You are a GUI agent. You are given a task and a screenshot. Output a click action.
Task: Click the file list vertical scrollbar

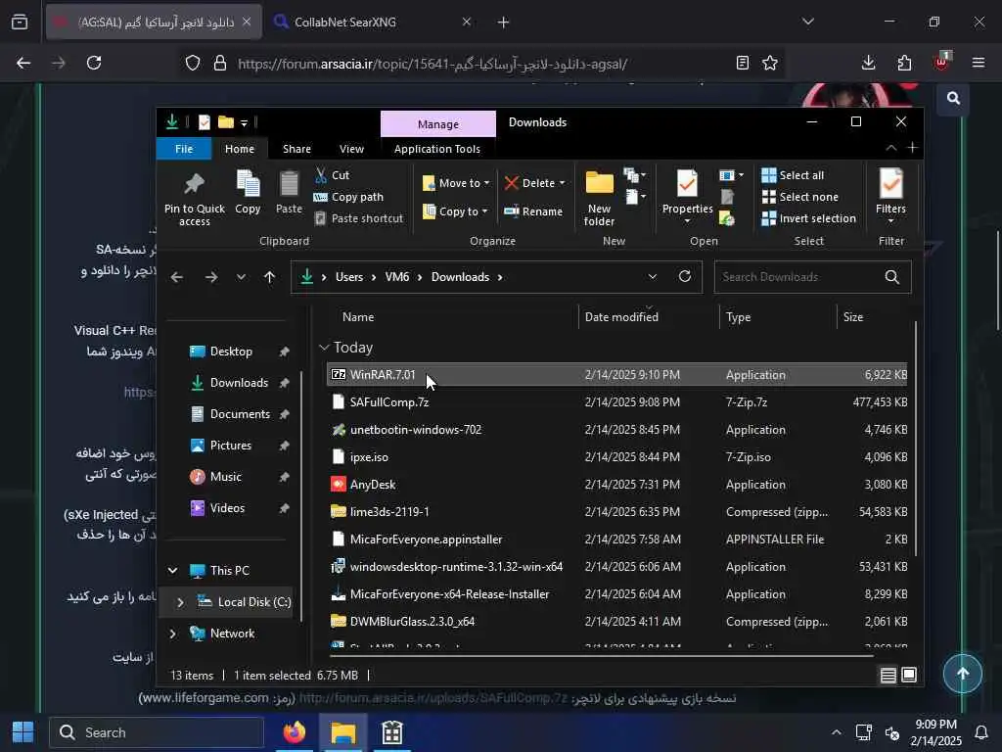point(916,439)
